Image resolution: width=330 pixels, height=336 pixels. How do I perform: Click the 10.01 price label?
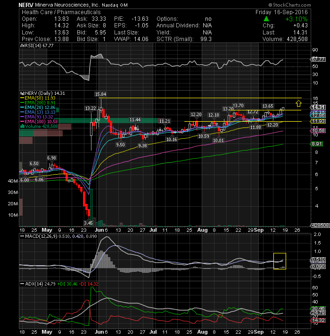click(218, 140)
